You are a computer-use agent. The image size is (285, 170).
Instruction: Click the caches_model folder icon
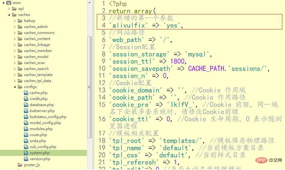click(x=20, y=57)
